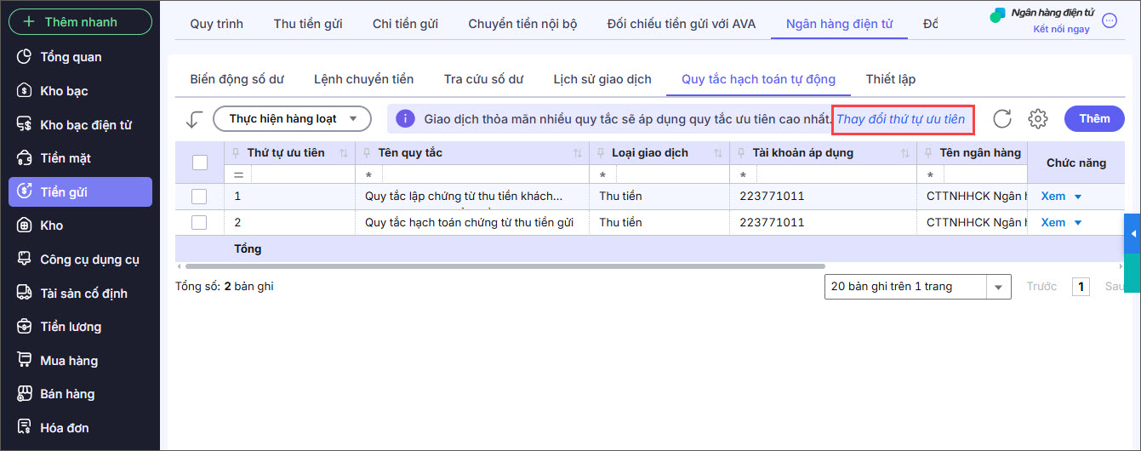Image resolution: width=1141 pixels, height=451 pixels.
Task: Click the Thêm button
Action: (x=1094, y=119)
